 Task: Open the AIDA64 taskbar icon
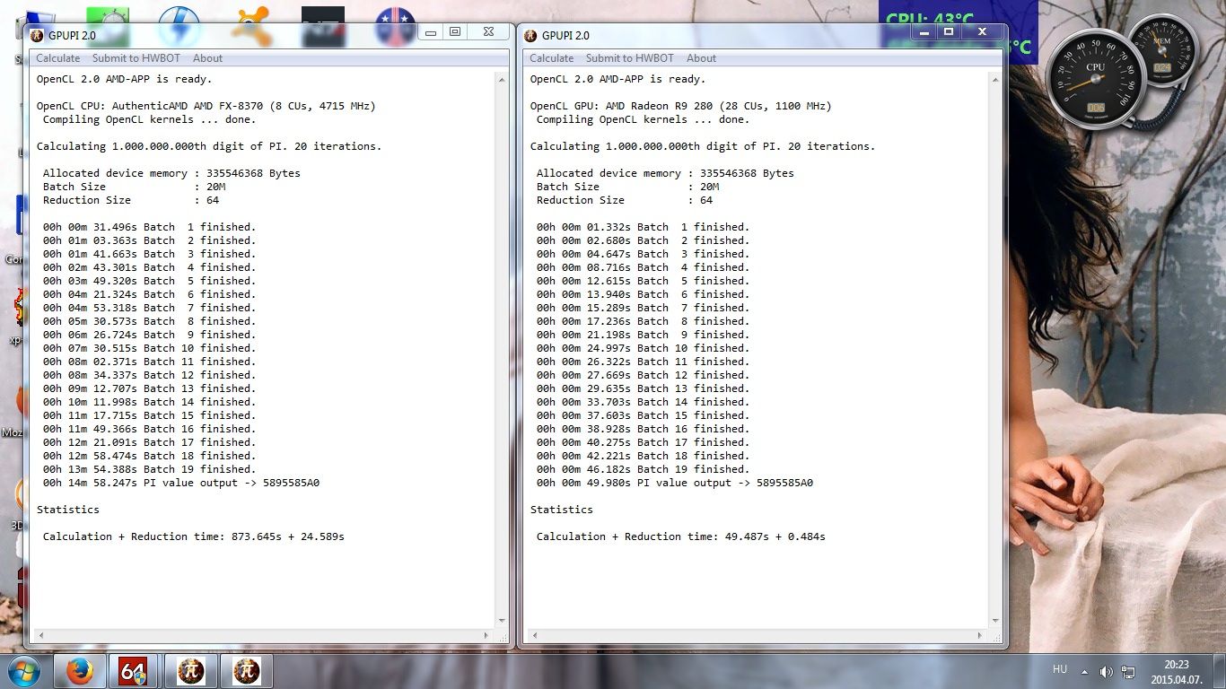[133, 671]
